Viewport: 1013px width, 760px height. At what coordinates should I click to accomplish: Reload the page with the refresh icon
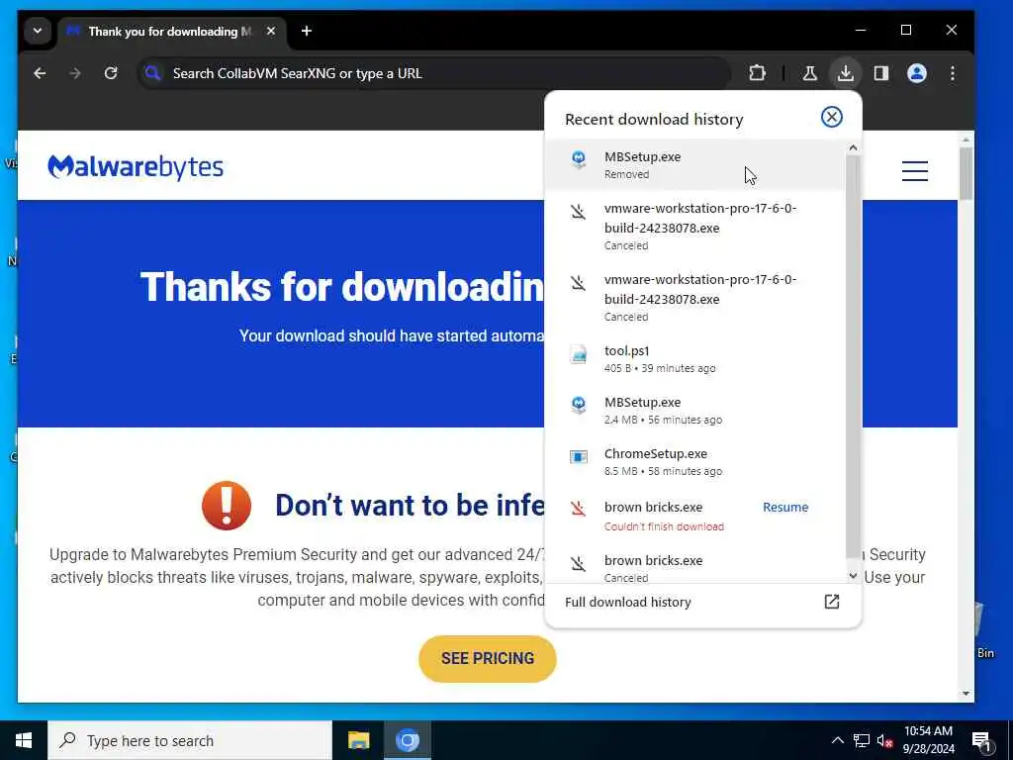pos(111,73)
